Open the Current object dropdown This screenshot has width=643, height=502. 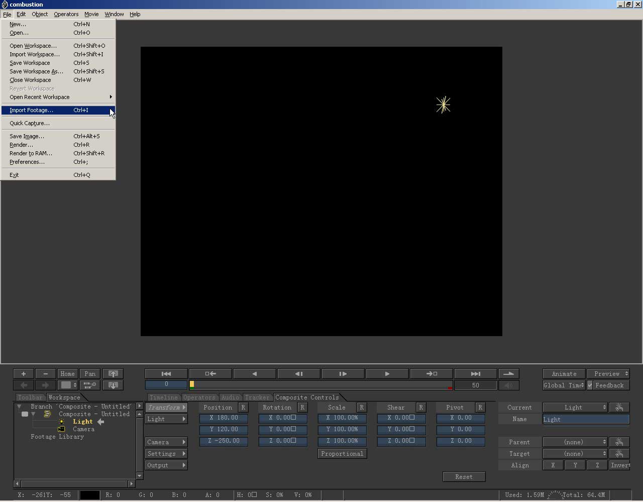pyautogui.click(x=575, y=408)
